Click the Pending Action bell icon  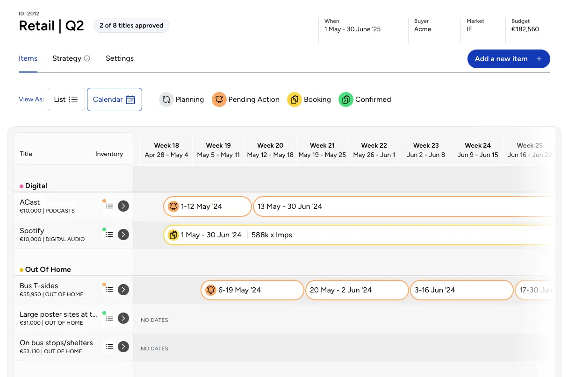pos(219,99)
